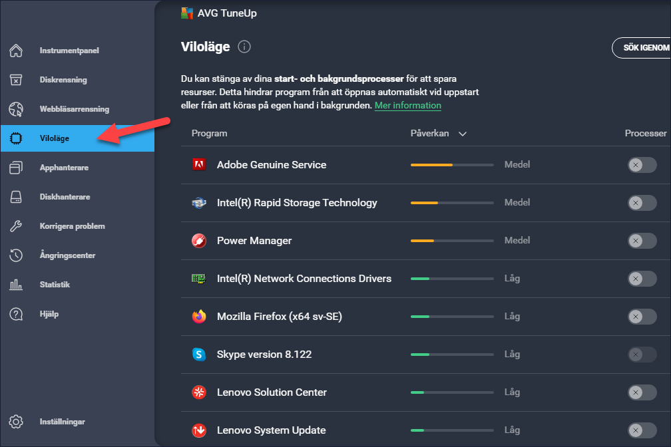
Task: Click Intel(R) Rapid Storage Technology name
Action: pyautogui.click(x=297, y=203)
